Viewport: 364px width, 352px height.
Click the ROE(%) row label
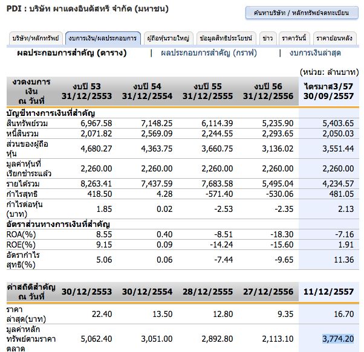(21, 245)
